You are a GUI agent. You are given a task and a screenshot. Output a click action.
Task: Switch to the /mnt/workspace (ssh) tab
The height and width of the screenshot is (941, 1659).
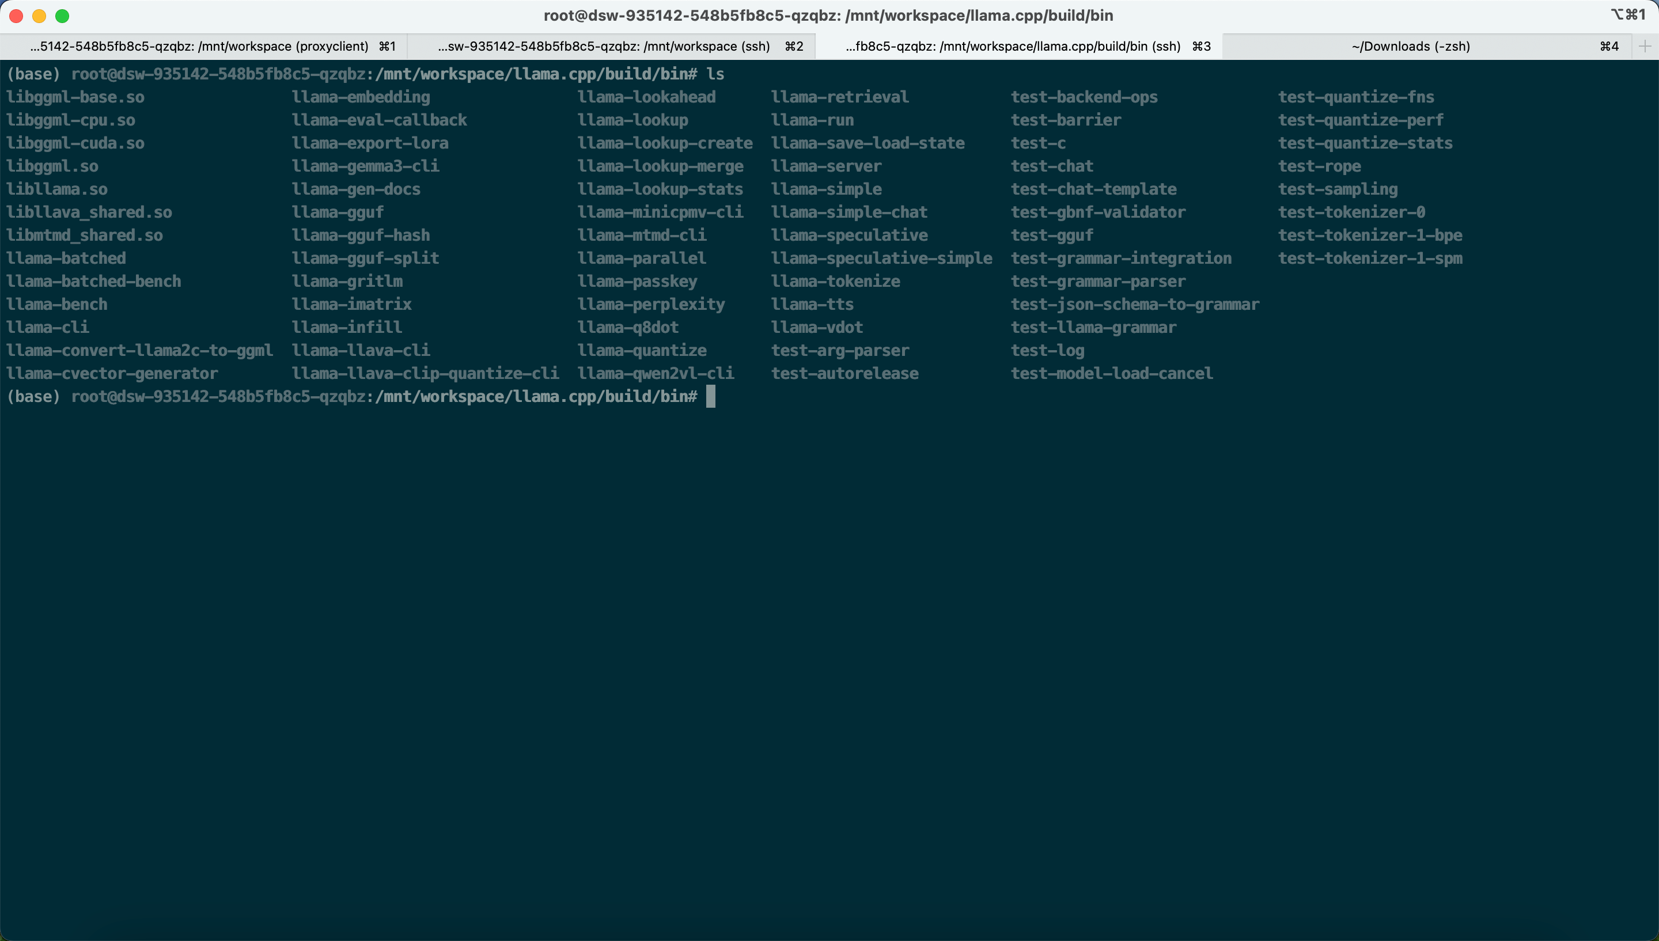pyautogui.click(x=611, y=46)
